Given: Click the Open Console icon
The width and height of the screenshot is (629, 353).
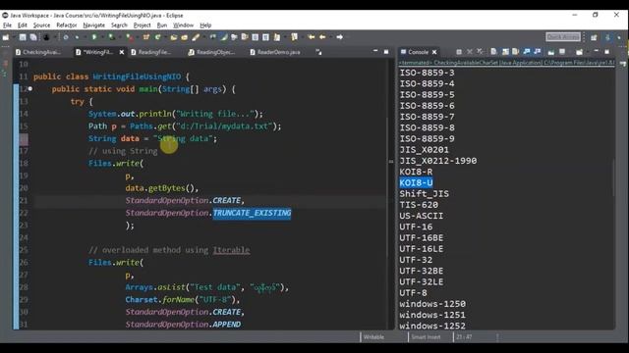Looking at the screenshot, I should (x=579, y=52).
